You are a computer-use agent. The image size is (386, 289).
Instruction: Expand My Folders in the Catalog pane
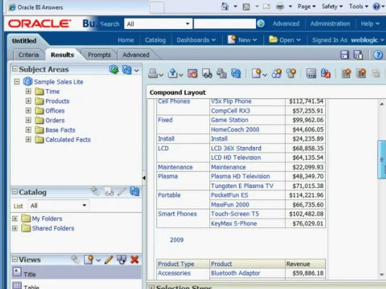(x=15, y=218)
